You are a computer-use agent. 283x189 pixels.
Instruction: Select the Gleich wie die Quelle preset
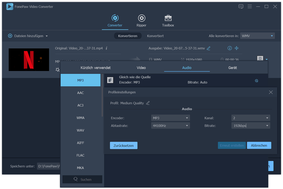point(186,80)
